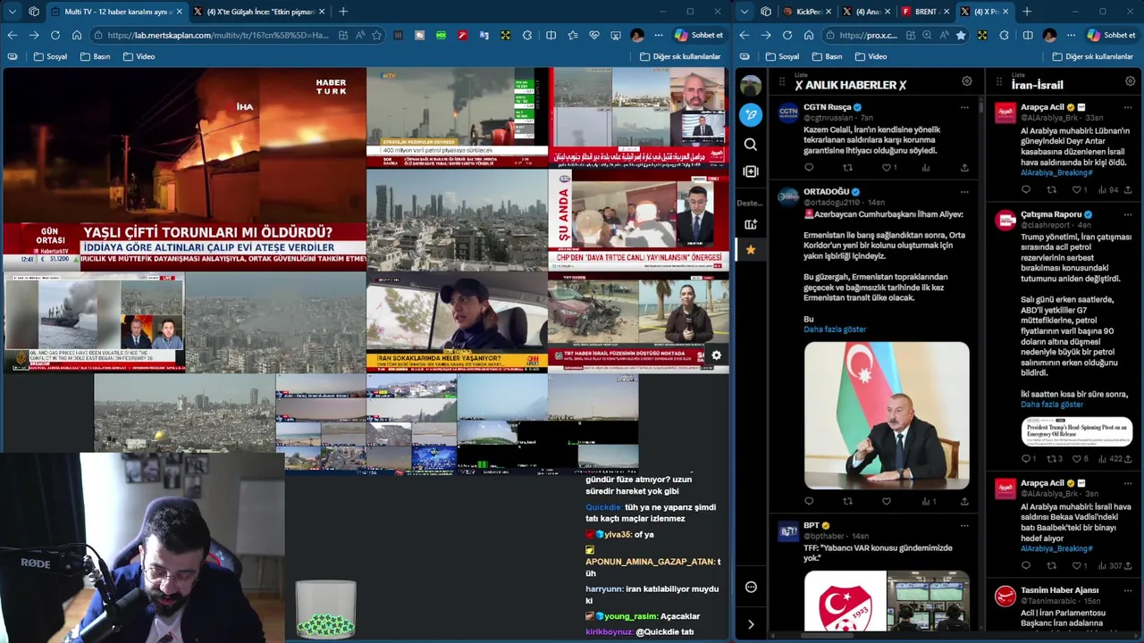
Task: Switch to BRENT tab in right browser
Action: pos(925,12)
